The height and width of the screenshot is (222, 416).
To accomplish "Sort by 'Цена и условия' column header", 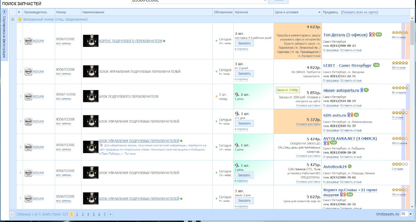I will pos(297,12).
